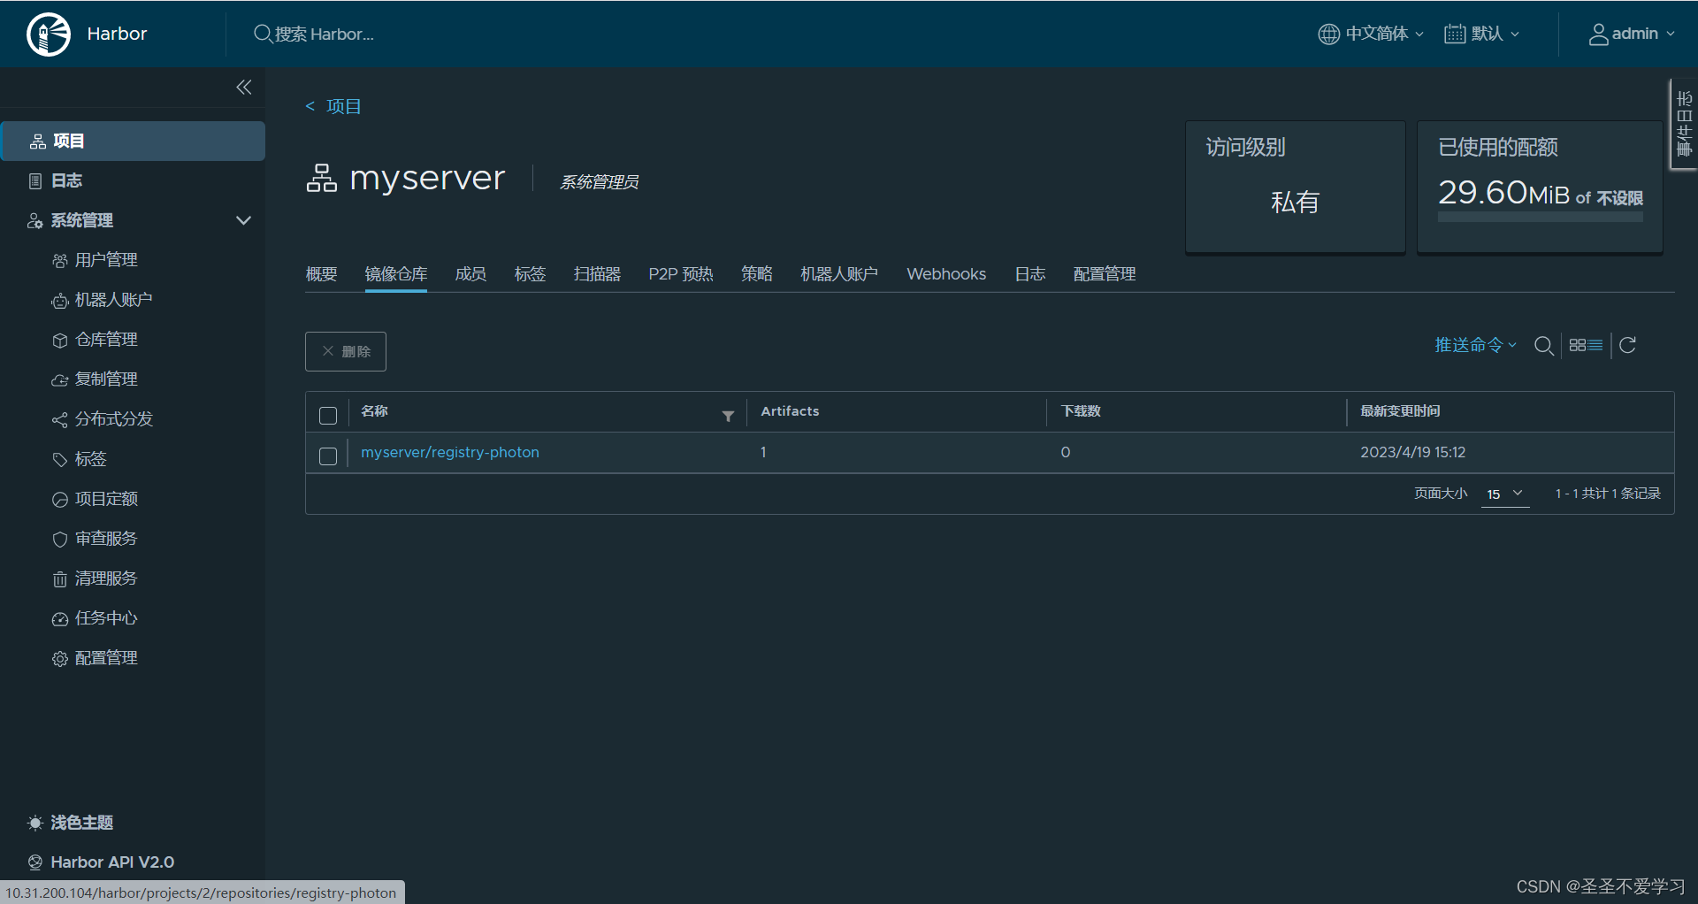Open the 用户管理 user management page
The image size is (1698, 904).
coord(106,260)
